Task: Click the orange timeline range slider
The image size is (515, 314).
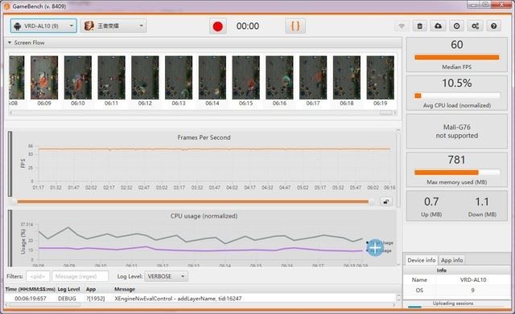Action: (193, 202)
